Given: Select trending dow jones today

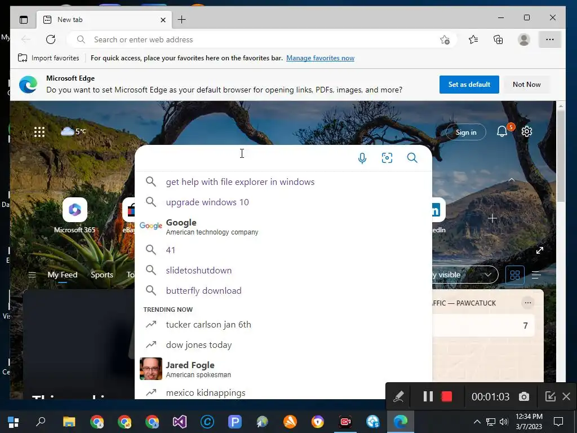Looking at the screenshot, I should [x=283, y=344].
